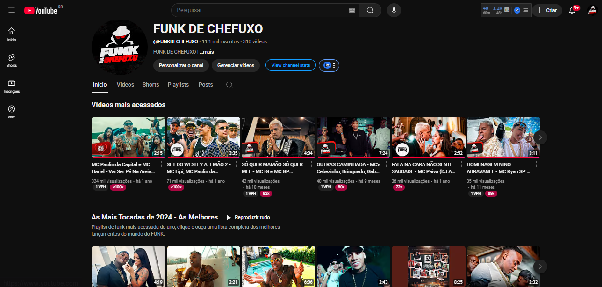Open HOMENAGEM NINO ABRAVANEL video title
Screen dimensions: 602x287
coord(498,168)
